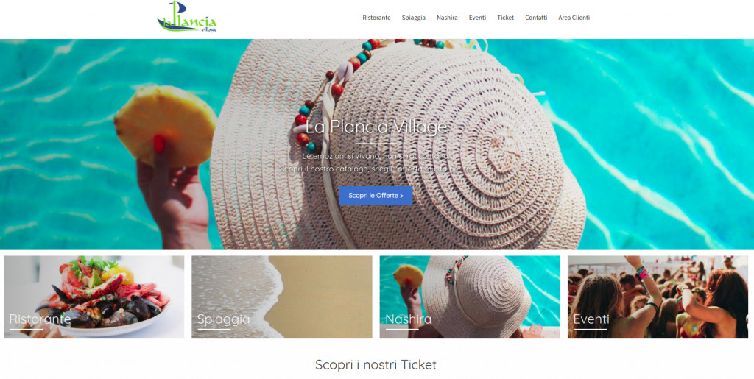The image size is (754, 379).
Task: Open the Contatti page in the navigation
Action: click(536, 18)
